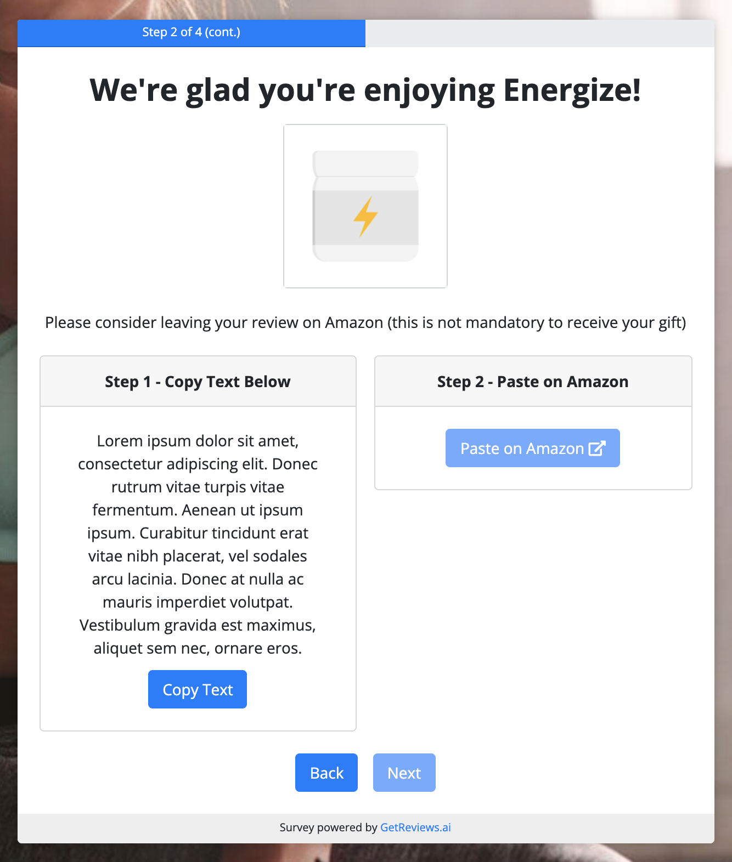Click the "rutrum vitae turpis vitae" text line
The width and height of the screenshot is (732, 862).
pyautogui.click(x=198, y=487)
